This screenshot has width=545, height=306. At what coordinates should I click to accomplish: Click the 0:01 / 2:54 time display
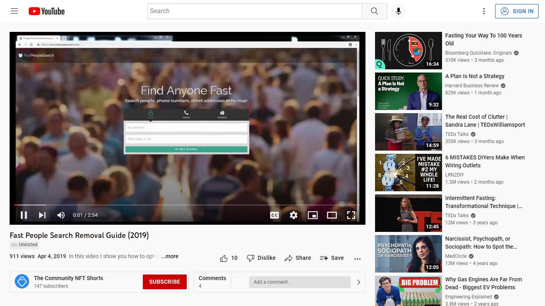85,215
